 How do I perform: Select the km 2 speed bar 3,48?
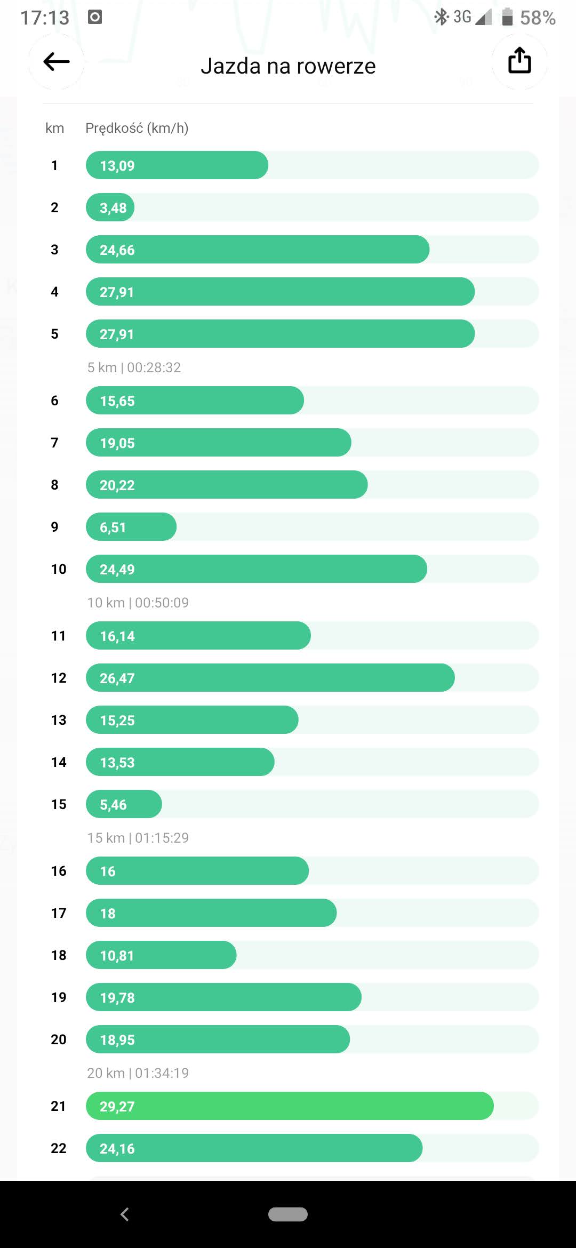110,207
